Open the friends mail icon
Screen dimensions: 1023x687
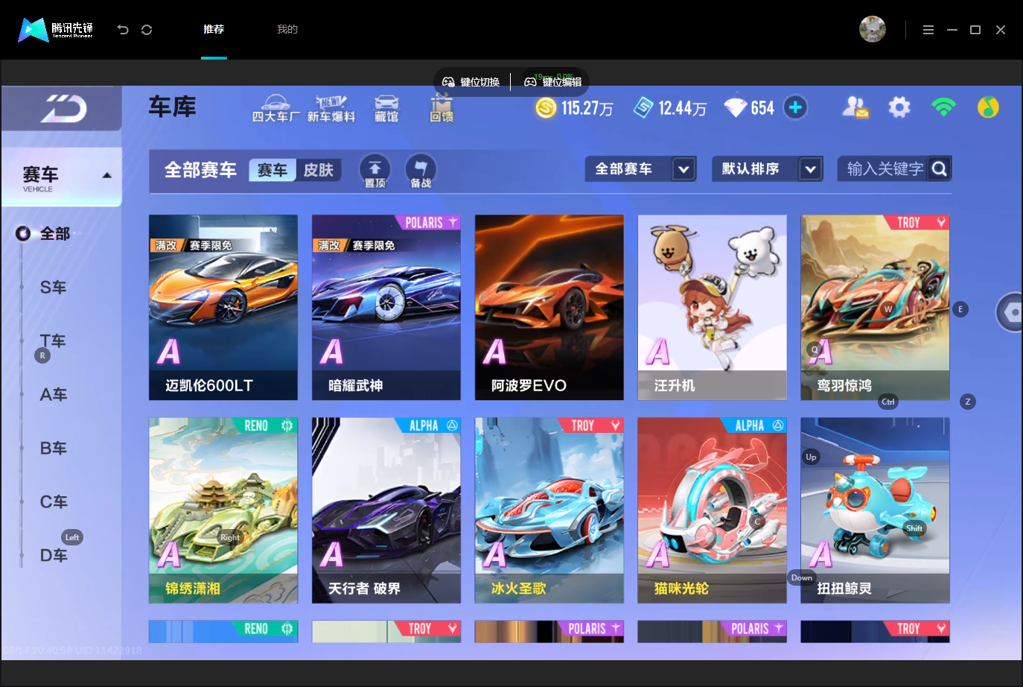855,108
